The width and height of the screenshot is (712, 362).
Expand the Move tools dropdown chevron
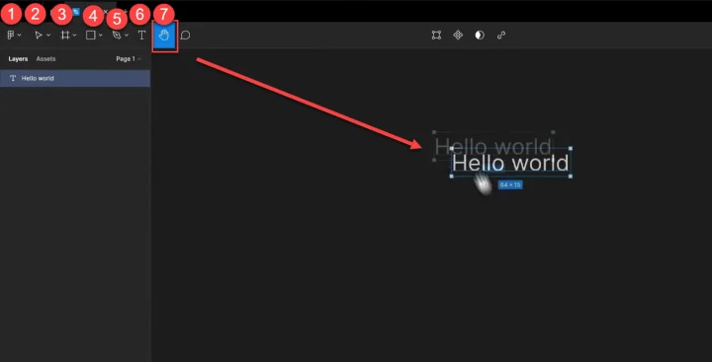[48, 36]
